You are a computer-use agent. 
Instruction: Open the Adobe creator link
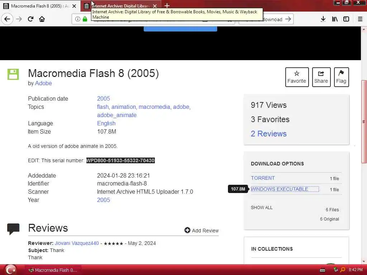point(43,83)
